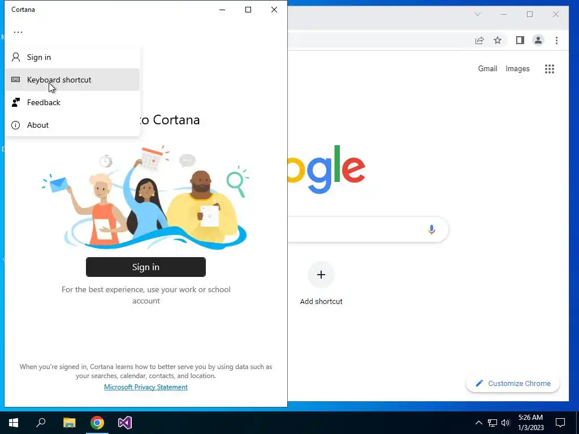Open Chrome's three-dot menu
The height and width of the screenshot is (434, 579).
(x=556, y=40)
